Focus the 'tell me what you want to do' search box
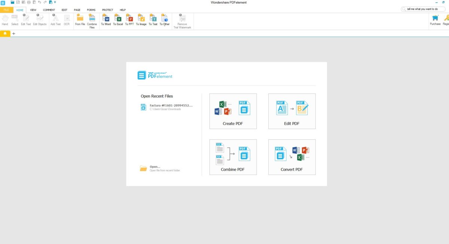This screenshot has width=449, height=244. 424,9
